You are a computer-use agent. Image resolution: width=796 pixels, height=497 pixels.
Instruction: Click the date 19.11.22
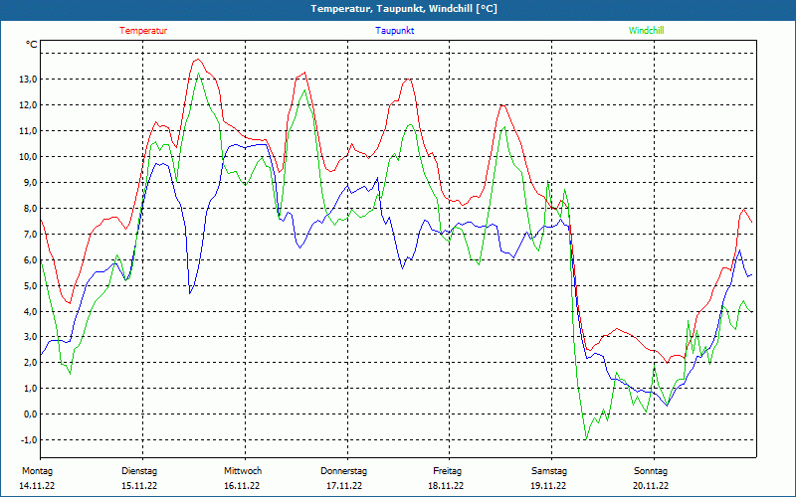tap(548, 486)
